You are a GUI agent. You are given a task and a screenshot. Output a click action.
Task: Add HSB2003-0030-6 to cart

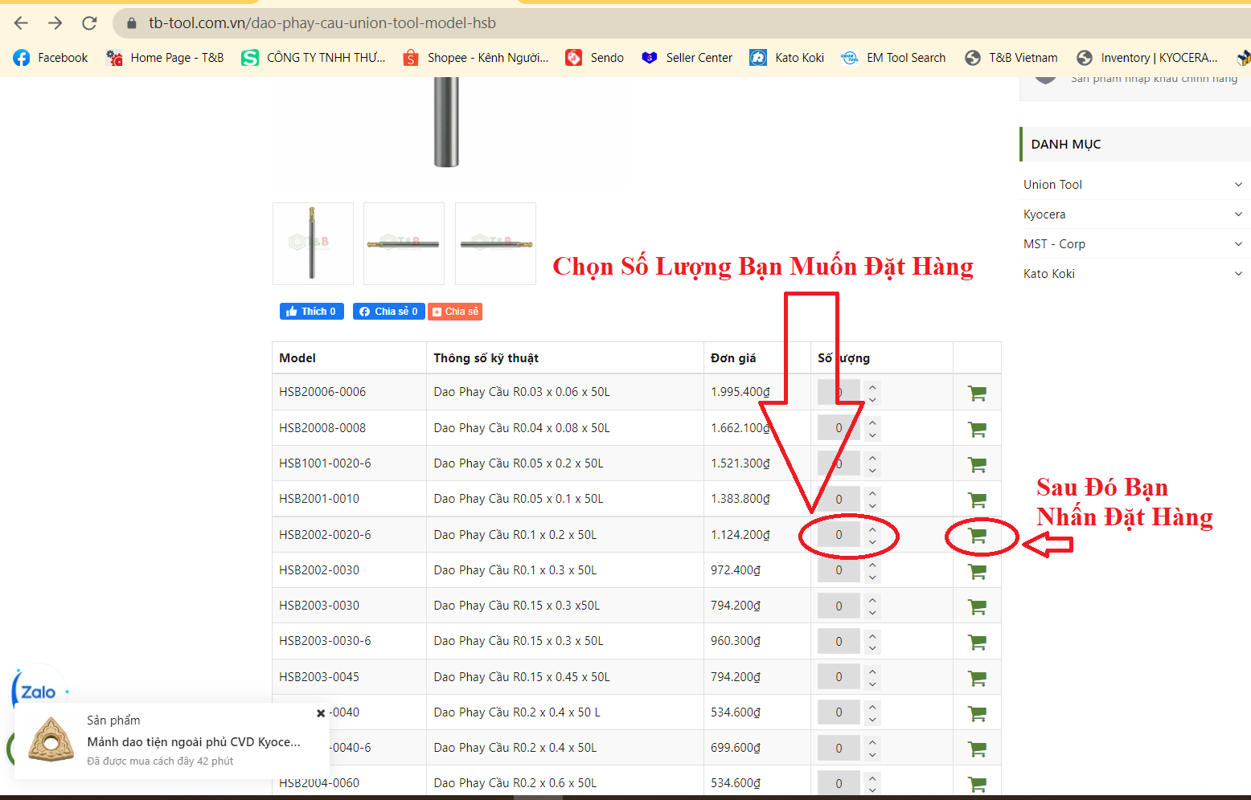click(x=977, y=642)
